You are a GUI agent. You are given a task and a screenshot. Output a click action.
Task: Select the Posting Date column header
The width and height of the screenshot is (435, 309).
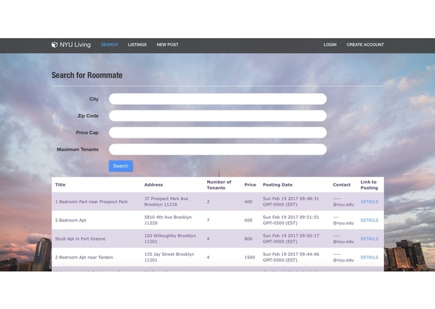point(278,185)
